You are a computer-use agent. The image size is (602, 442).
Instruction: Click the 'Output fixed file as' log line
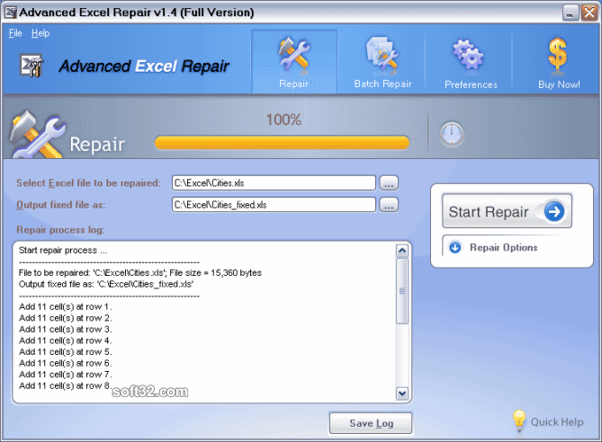(106, 284)
